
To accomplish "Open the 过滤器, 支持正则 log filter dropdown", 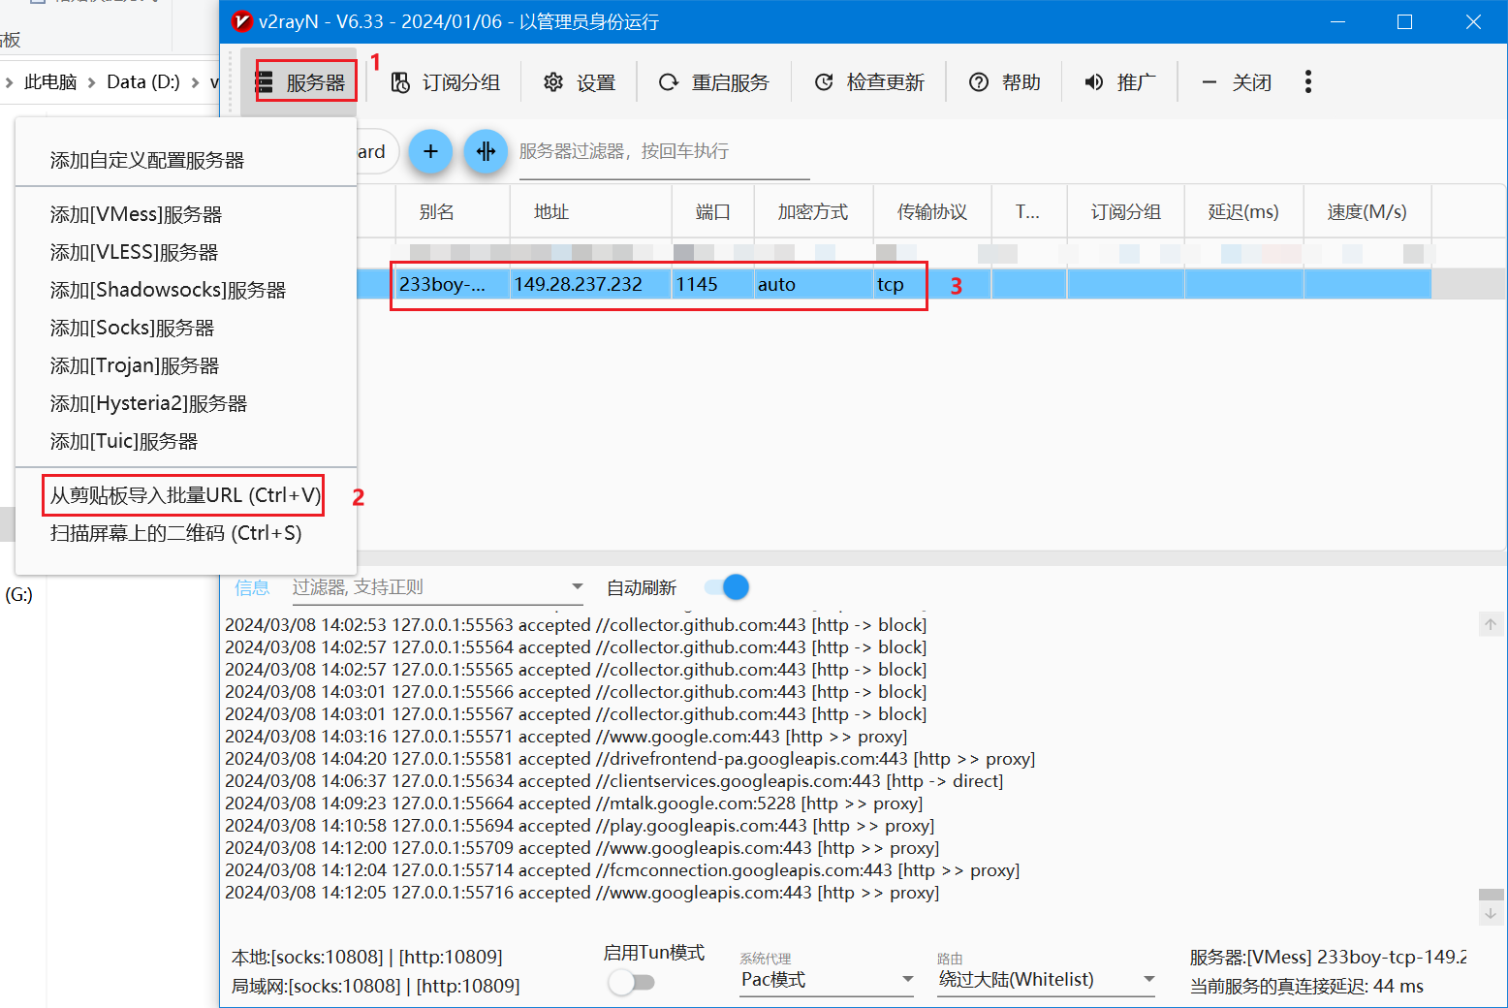I will tap(438, 587).
